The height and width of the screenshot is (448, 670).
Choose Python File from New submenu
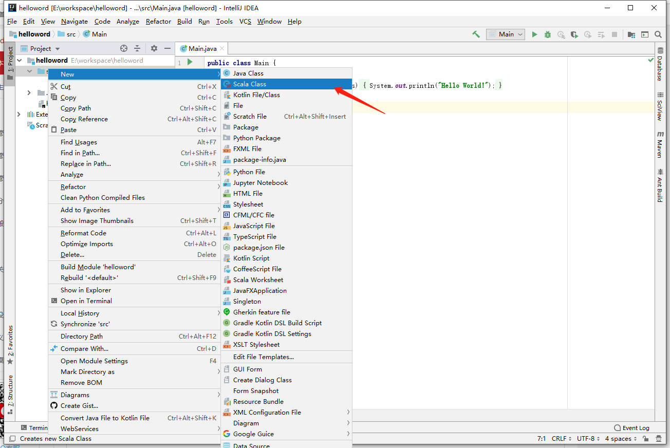point(286,172)
